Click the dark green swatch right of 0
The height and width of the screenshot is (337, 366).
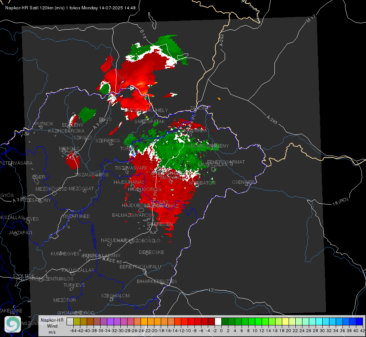(x=225, y=321)
